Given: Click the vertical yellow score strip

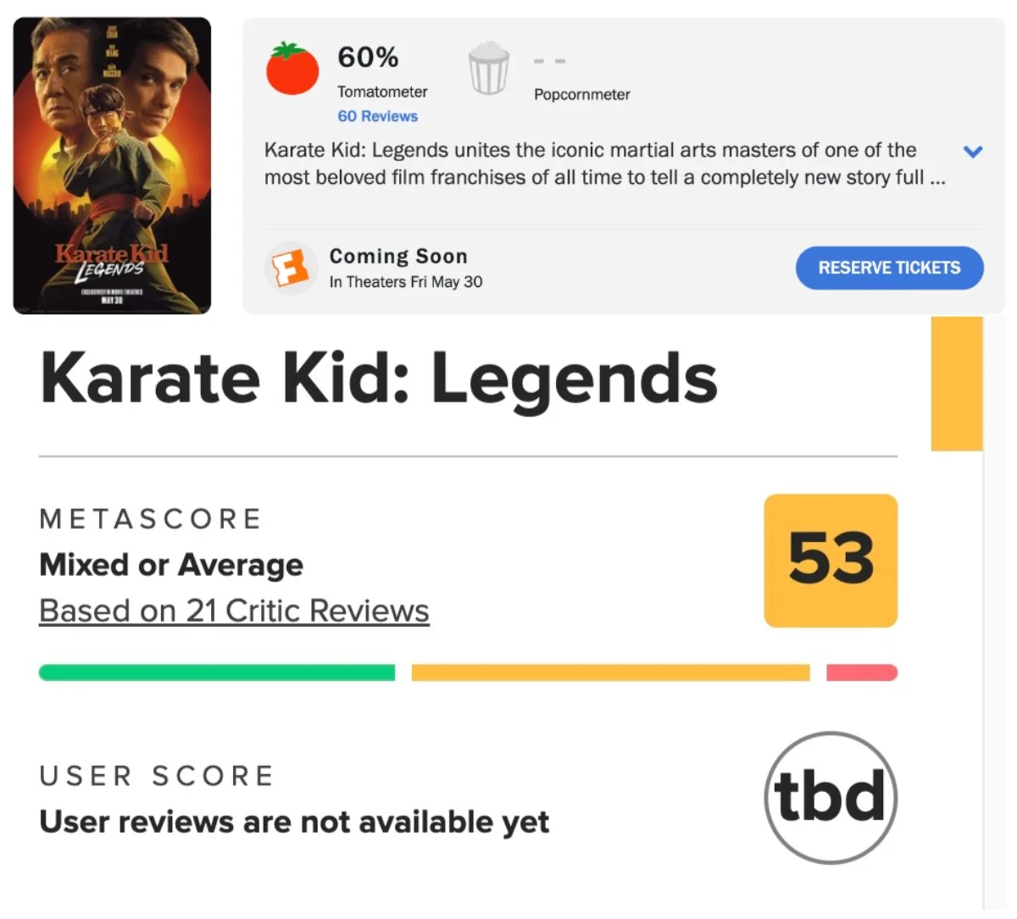Looking at the screenshot, I should tap(957, 384).
